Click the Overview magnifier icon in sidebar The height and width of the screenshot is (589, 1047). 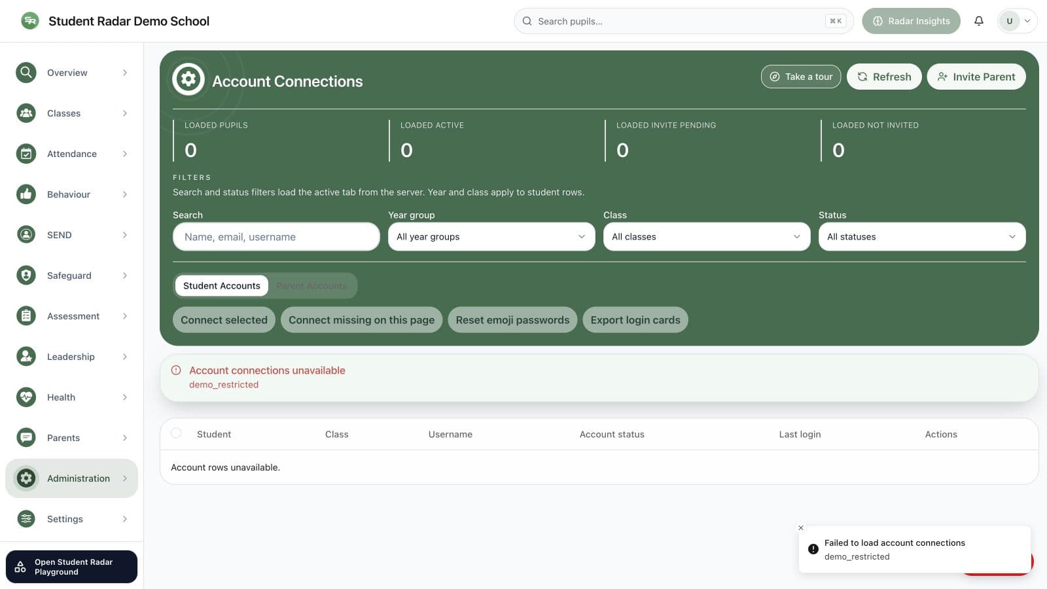(x=26, y=73)
